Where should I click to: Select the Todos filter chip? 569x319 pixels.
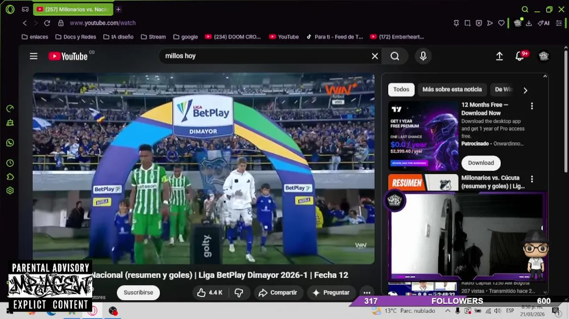[x=401, y=89]
